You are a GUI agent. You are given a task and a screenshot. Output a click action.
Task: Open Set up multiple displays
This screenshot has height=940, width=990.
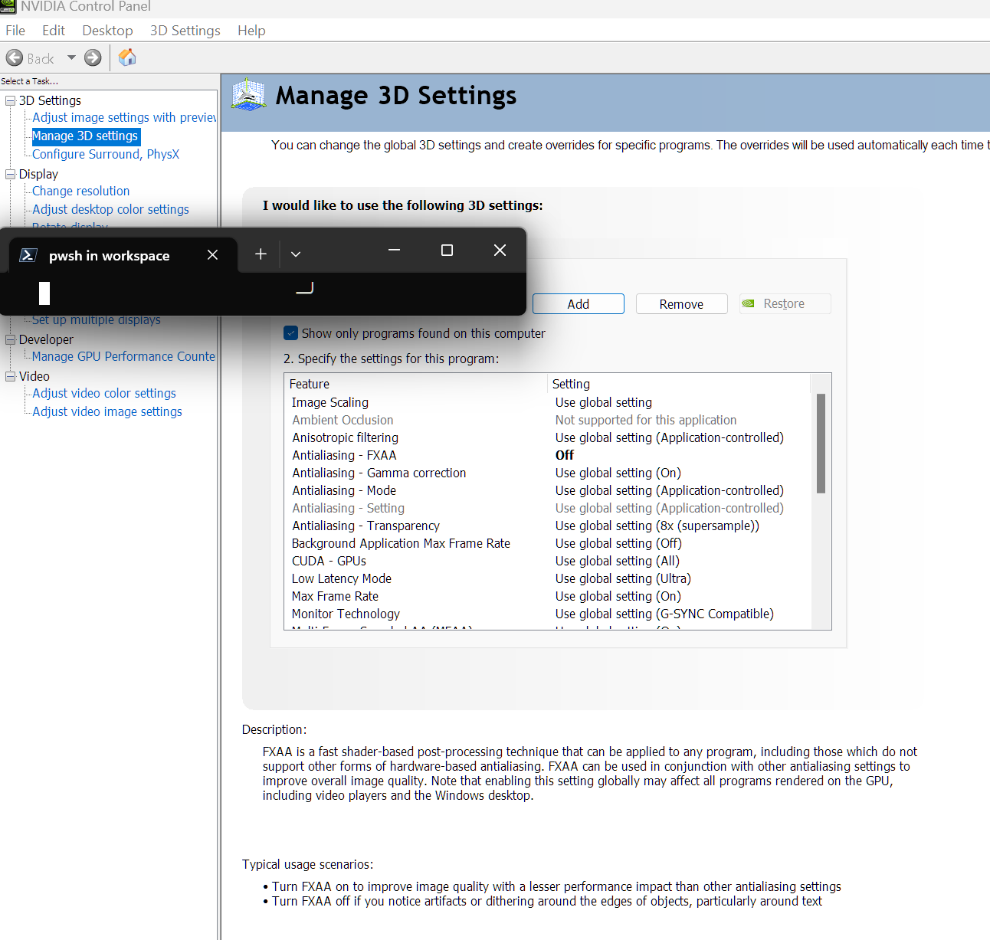pyautogui.click(x=96, y=320)
